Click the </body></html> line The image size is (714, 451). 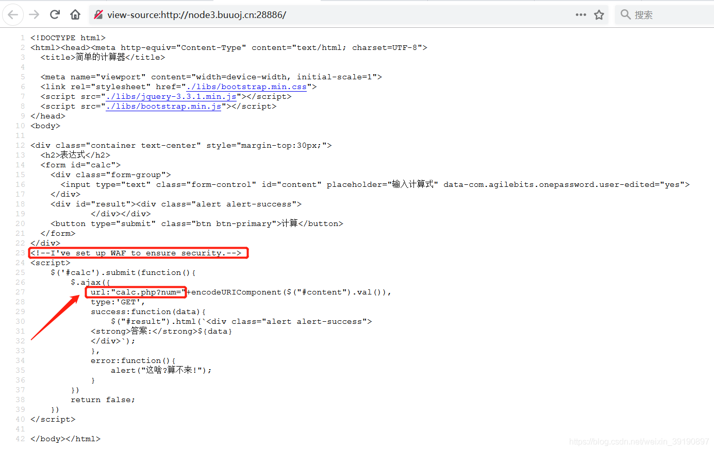pos(65,439)
